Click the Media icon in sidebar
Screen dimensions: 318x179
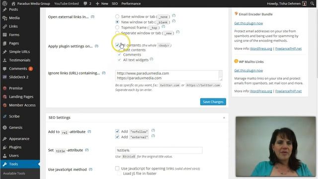4,18
